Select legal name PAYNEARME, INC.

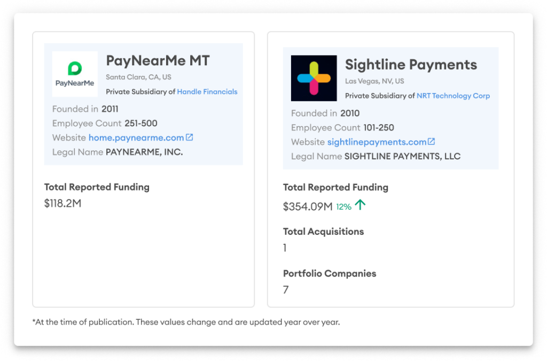point(144,152)
